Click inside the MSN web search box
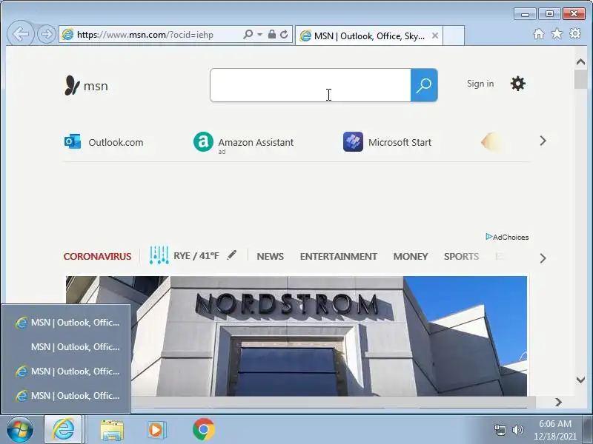Viewport: 593px width, 444px height. coord(311,85)
